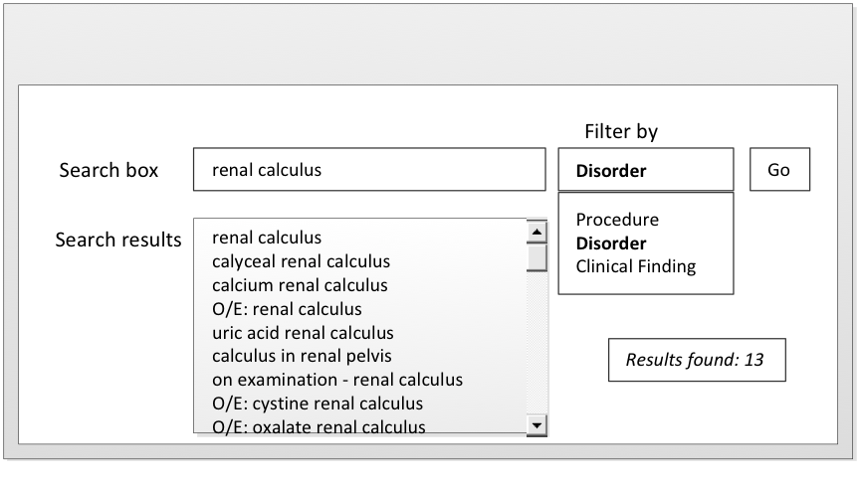The width and height of the screenshot is (861, 484).
Task: Choose Disorder from the filter options
Action: [611, 243]
